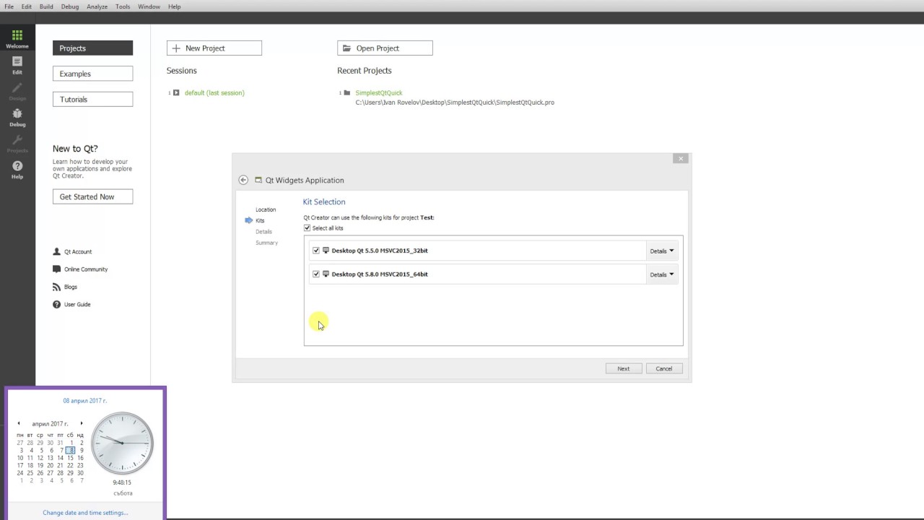Open User Guide link
The width and height of the screenshot is (924, 520).
(x=77, y=304)
